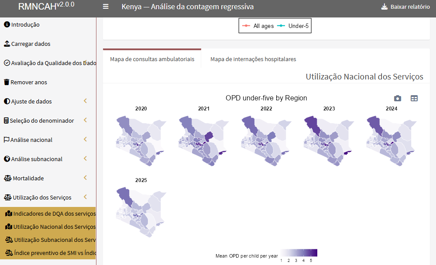Click the 2024 Kenya map

391,141
